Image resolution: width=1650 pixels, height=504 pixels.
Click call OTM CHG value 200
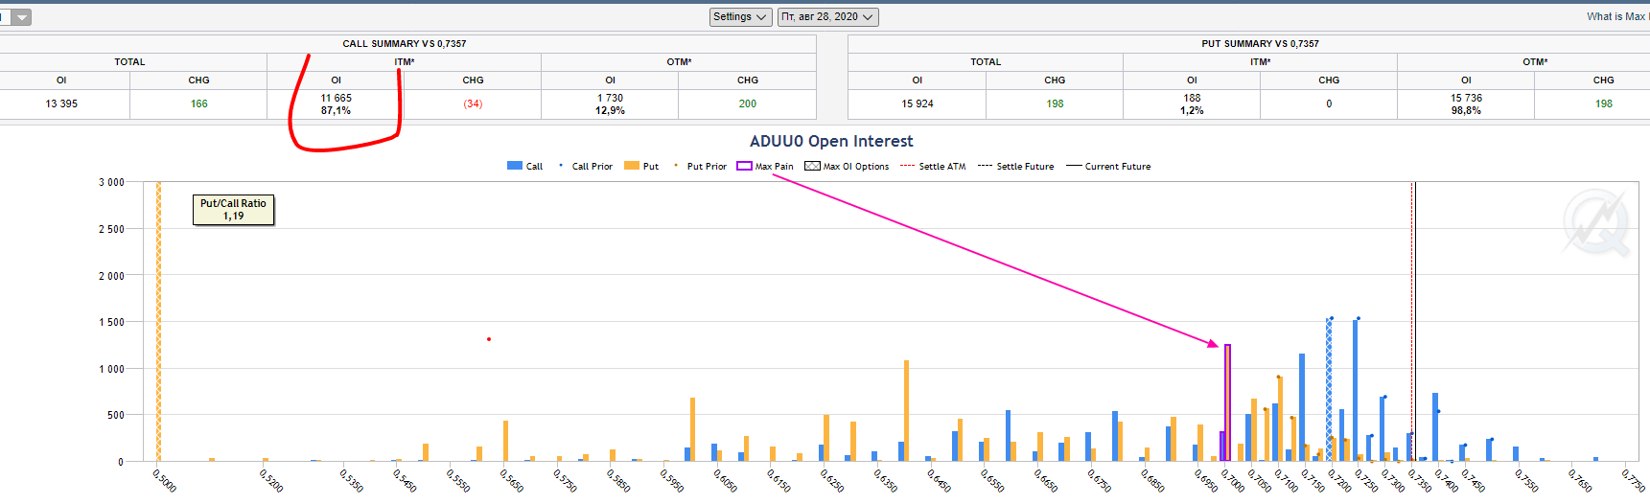(x=747, y=103)
